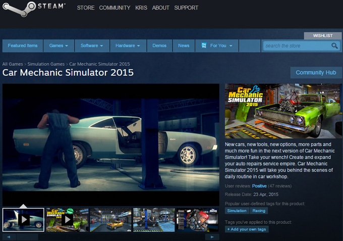
Task: Click the game capsule header image
Action: pyautogui.click(x=283, y=111)
